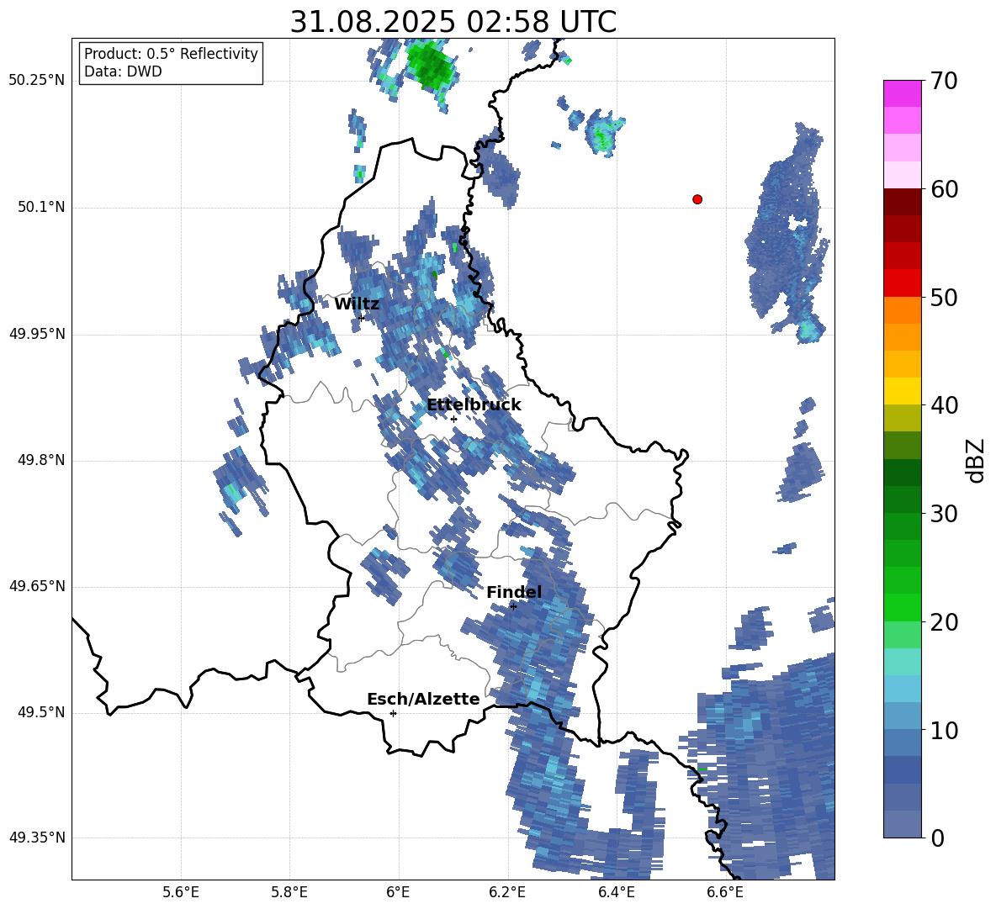996x909 pixels.
Task: Click the 5.8°E longitude label
Action: click(289, 892)
